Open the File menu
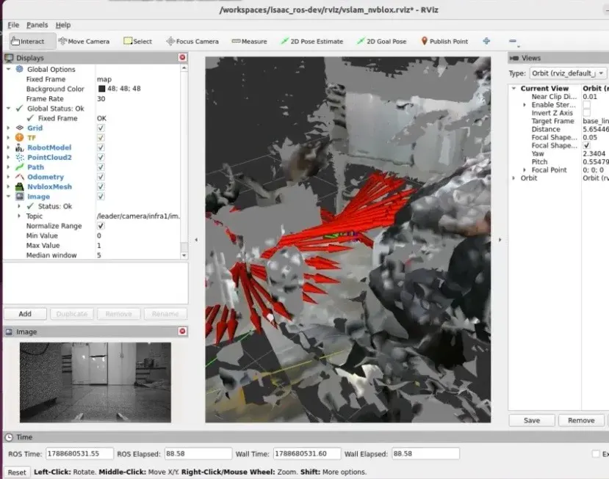This screenshot has height=479, width=609. pyautogui.click(x=13, y=25)
